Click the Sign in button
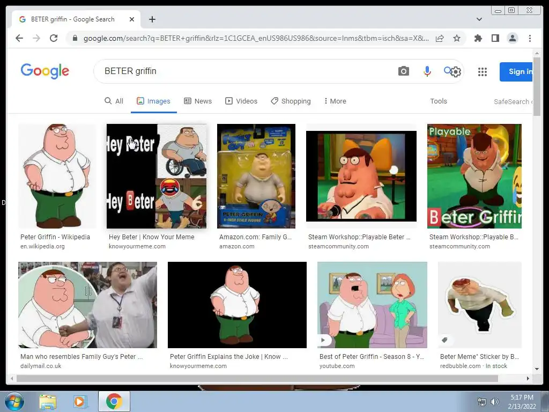Viewport: 549px width, 412px height. tap(516, 71)
